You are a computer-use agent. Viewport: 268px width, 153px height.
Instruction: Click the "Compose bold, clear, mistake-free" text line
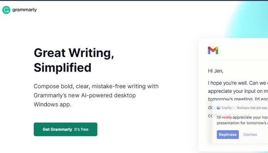point(96,86)
